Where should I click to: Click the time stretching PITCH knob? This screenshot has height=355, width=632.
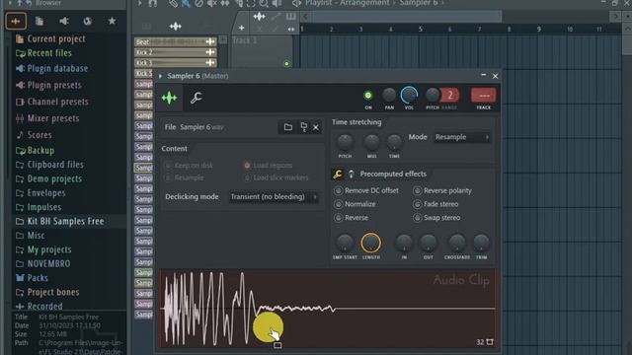345,142
